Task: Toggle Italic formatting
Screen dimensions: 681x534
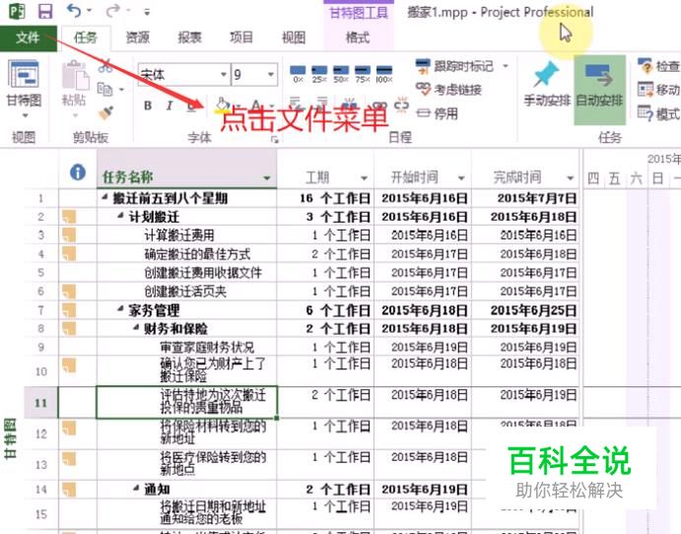Action: [170, 105]
